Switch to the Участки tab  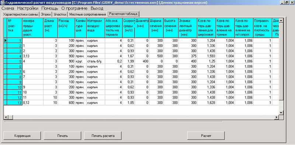60,14
